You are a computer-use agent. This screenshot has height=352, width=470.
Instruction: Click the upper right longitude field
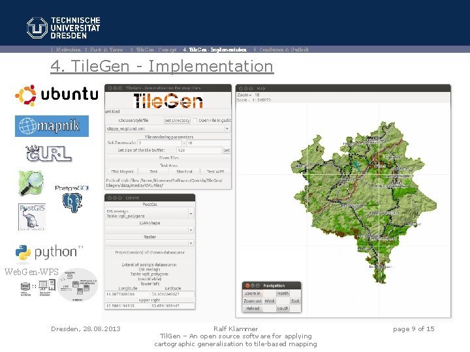pyautogui.click(x=127, y=306)
